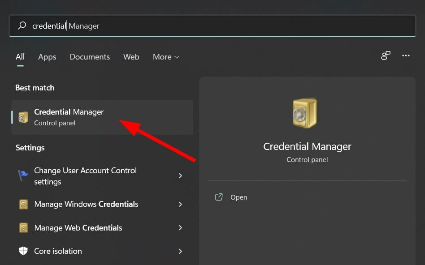Image resolution: width=425 pixels, height=265 pixels.
Task: Expand Core isolation using its arrow
Action: click(x=181, y=251)
